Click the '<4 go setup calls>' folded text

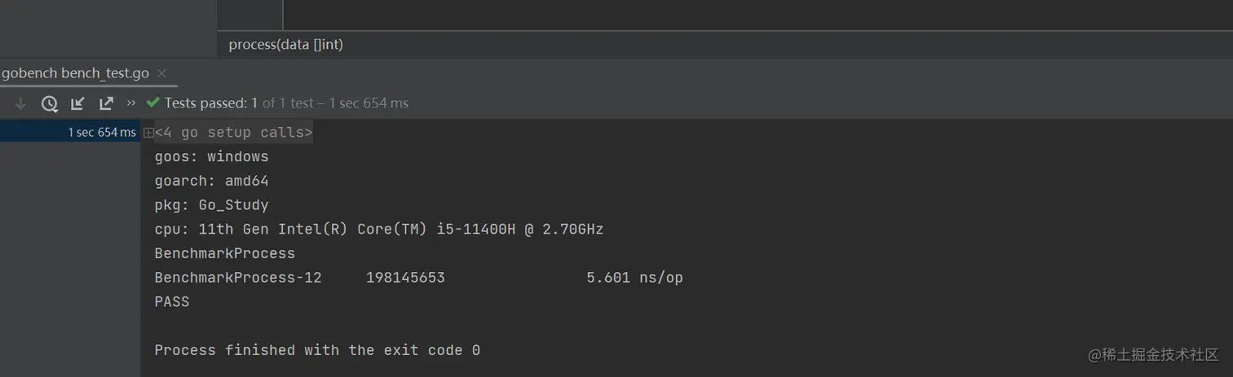click(x=234, y=132)
